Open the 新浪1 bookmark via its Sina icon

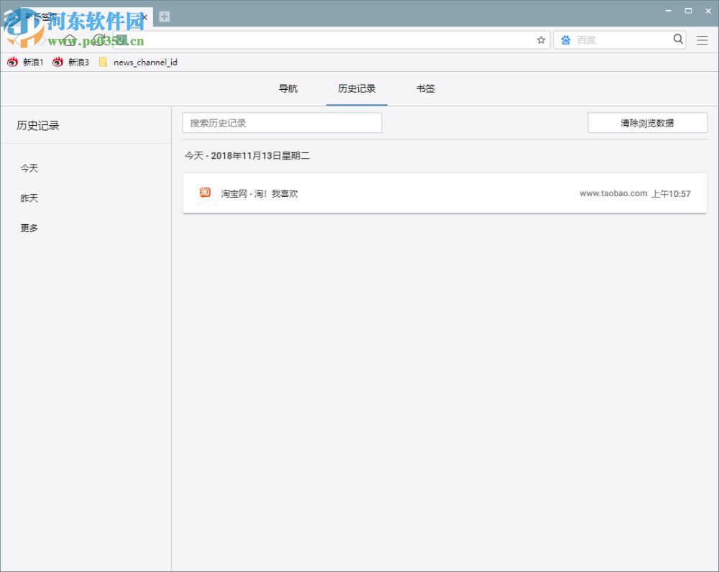coord(12,63)
